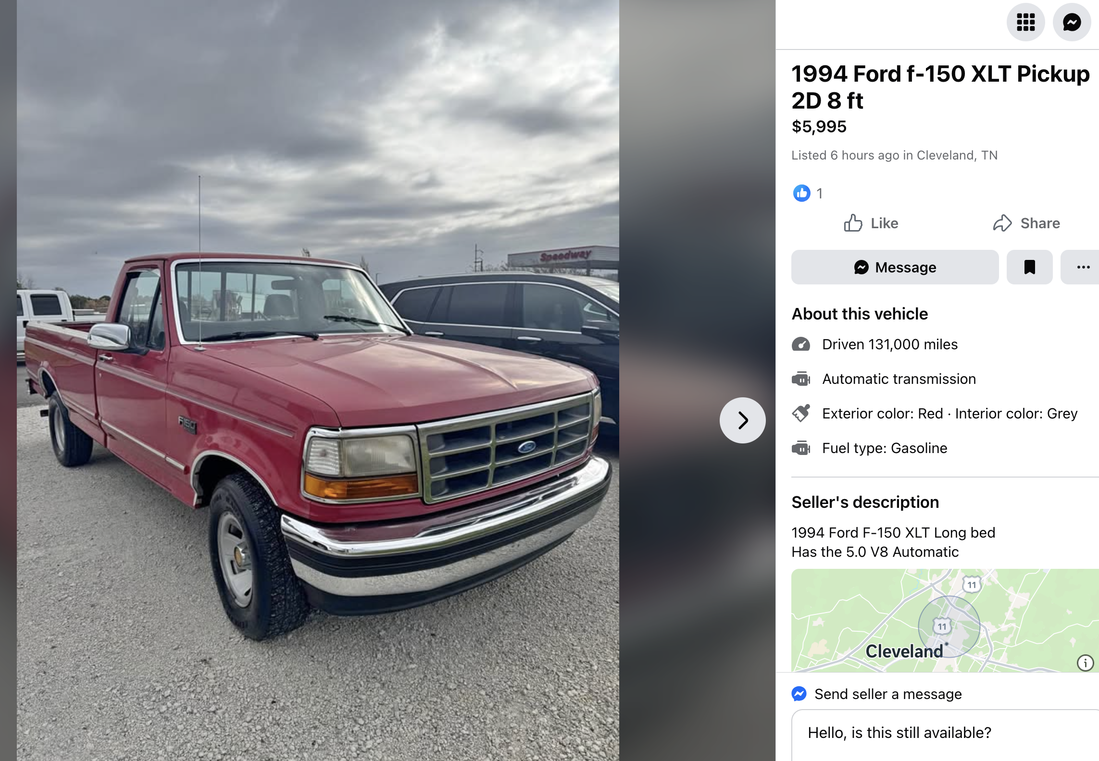This screenshot has width=1099, height=761.
Task: Save listing with the bookmark icon
Action: (x=1029, y=267)
